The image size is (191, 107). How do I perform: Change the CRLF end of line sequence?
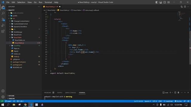pos(160,101)
